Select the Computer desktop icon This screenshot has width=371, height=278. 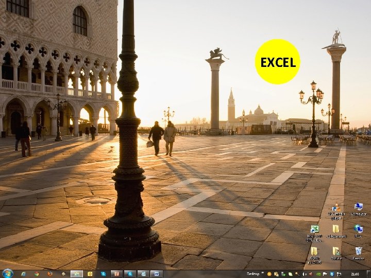359,209
